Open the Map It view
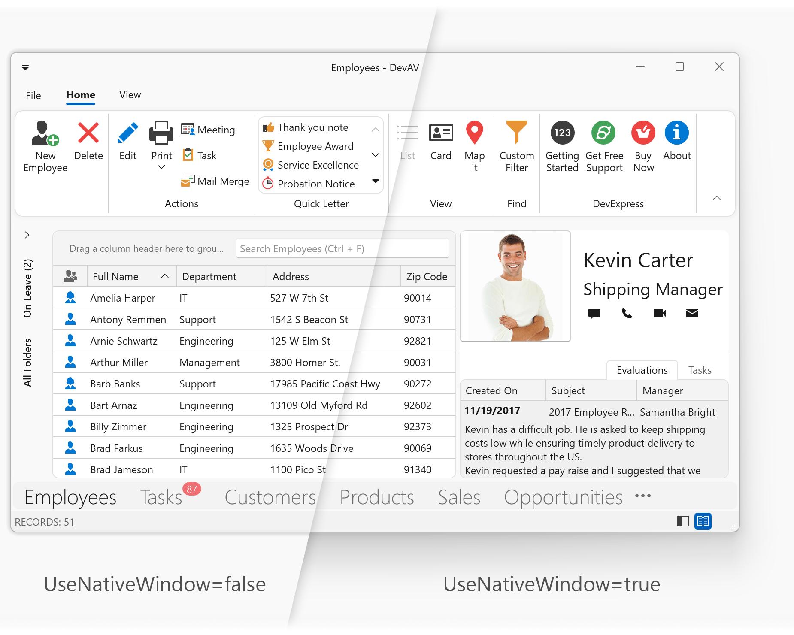This screenshot has width=794, height=635. point(475,146)
